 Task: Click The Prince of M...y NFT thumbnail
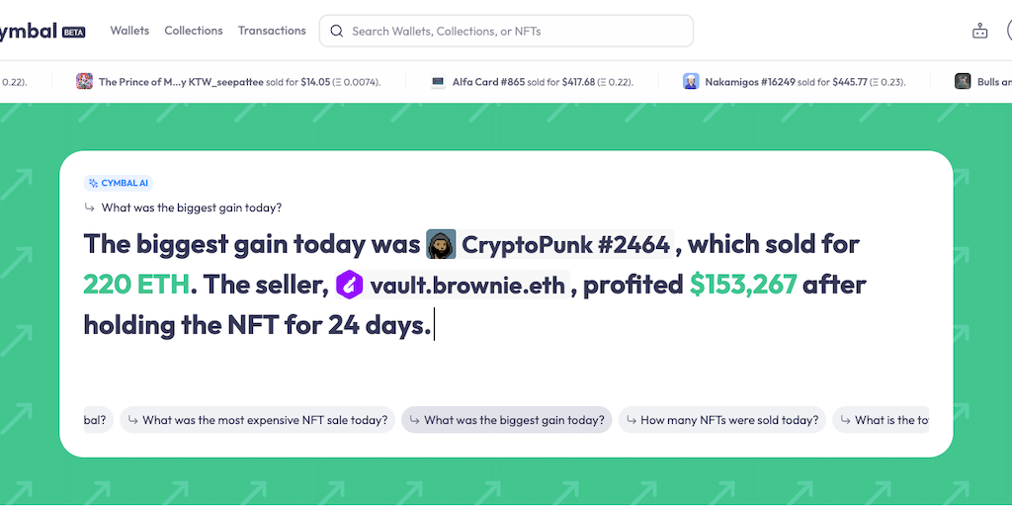pos(85,82)
